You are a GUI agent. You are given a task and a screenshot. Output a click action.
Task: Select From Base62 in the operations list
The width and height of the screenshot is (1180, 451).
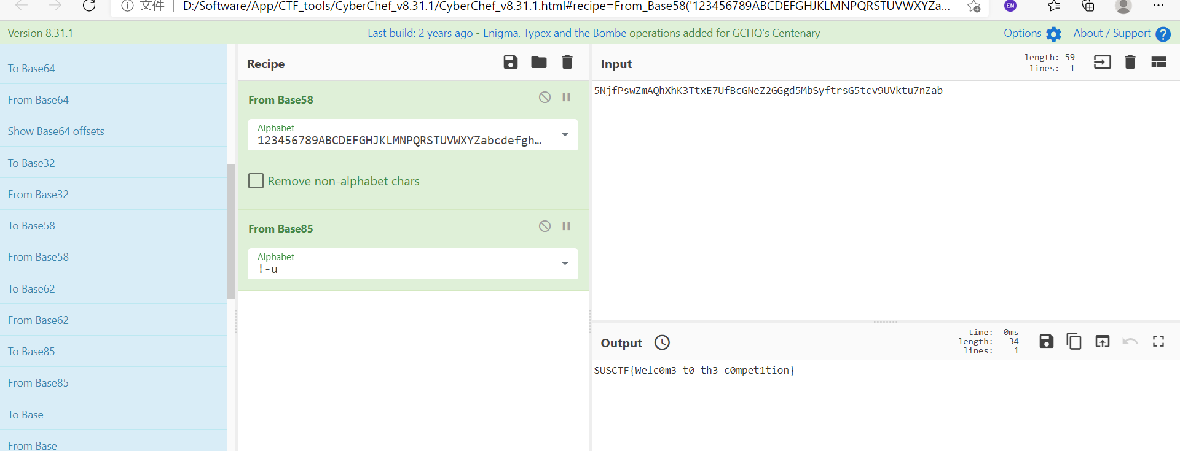tap(38, 320)
